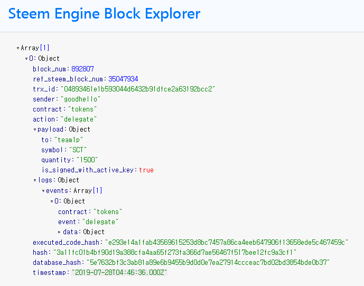The image size is (364, 286).
Task: Click the database_hash key label
Action: (x=57, y=262)
